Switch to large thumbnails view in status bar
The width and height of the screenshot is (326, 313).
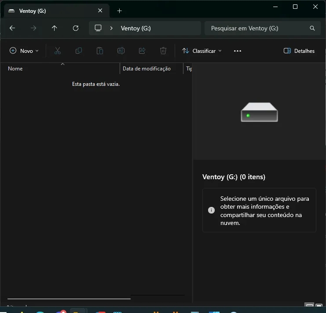[x=319, y=306]
